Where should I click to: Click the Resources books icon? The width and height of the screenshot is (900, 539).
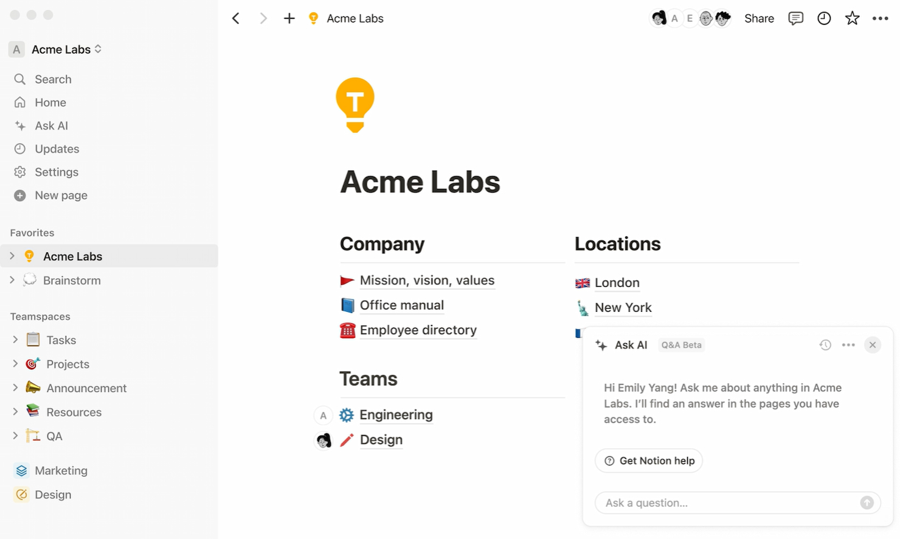point(33,411)
